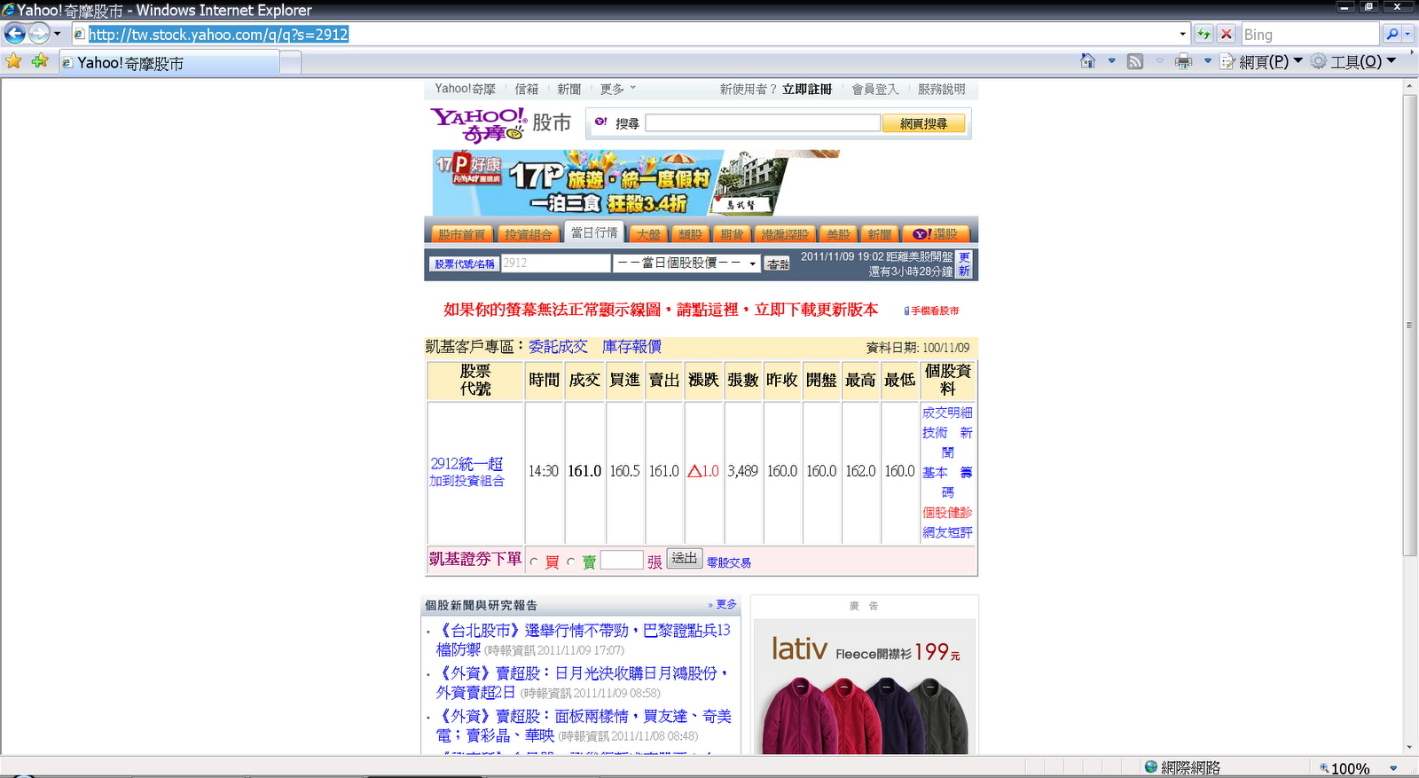Switch to the Y!選股 tab

[936, 234]
